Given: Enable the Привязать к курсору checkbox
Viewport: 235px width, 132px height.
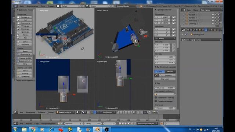Looking at the screenshot, I should pyautogui.click(x=156, y=98).
